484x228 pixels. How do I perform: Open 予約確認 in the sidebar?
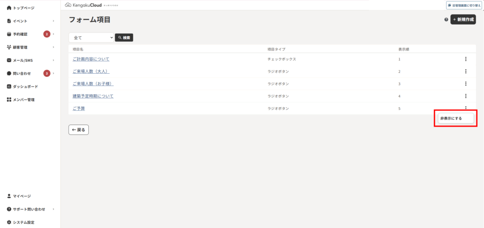click(30, 34)
